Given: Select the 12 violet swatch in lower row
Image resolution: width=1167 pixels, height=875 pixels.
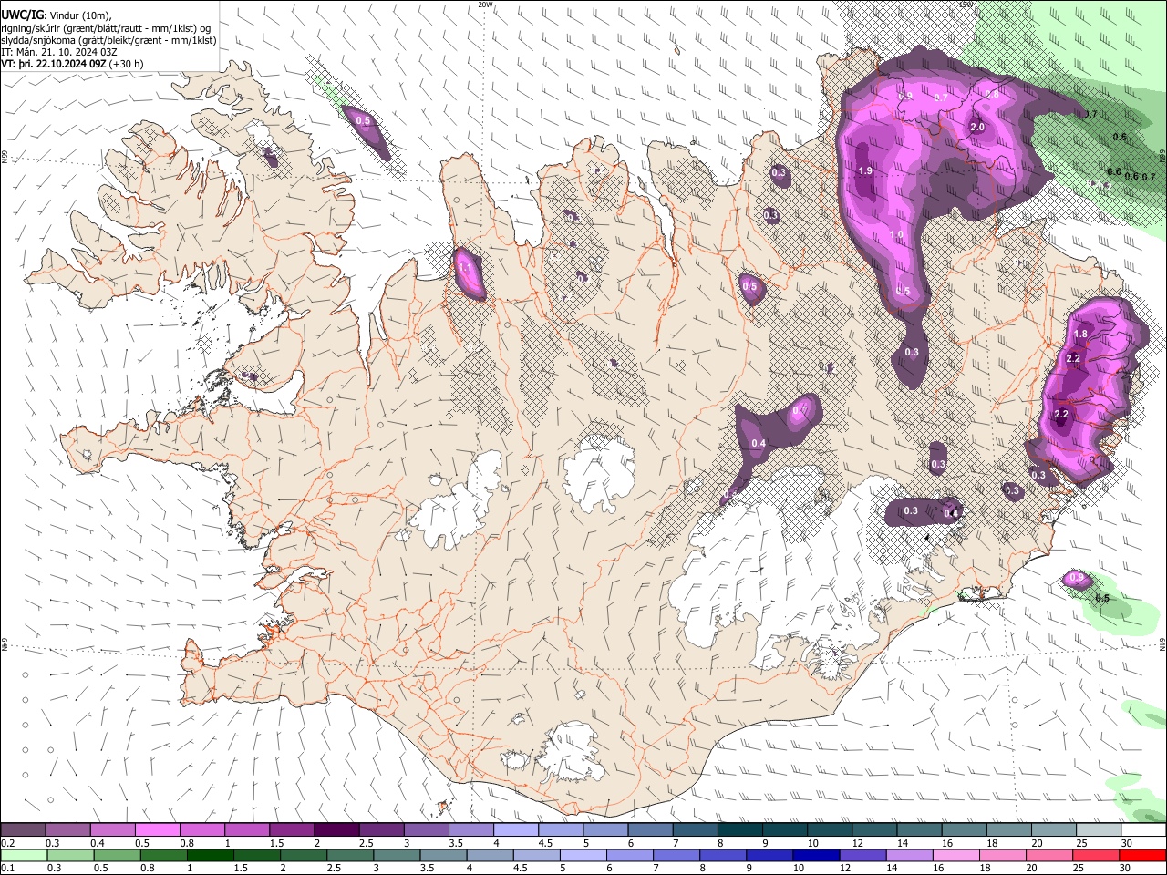Looking at the screenshot, I should click(862, 855).
